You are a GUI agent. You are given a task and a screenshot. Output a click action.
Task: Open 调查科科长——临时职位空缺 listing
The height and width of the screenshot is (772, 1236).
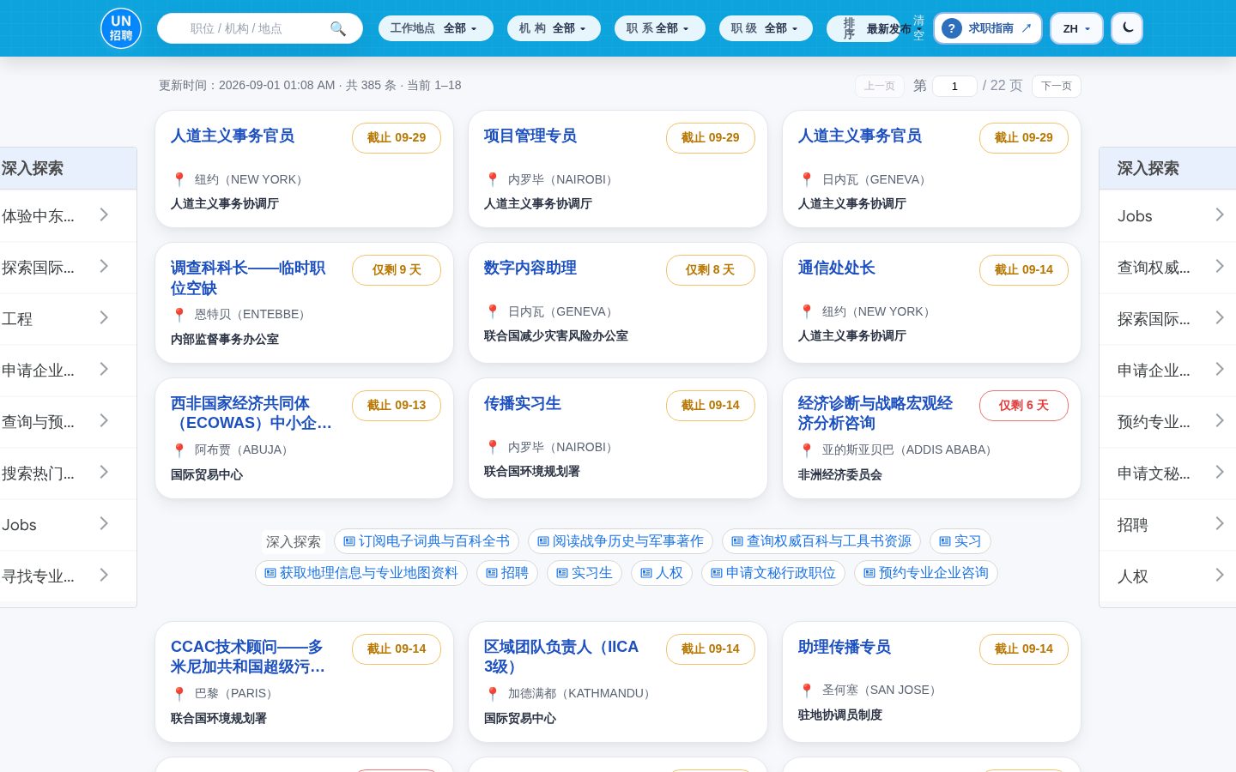click(248, 278)
